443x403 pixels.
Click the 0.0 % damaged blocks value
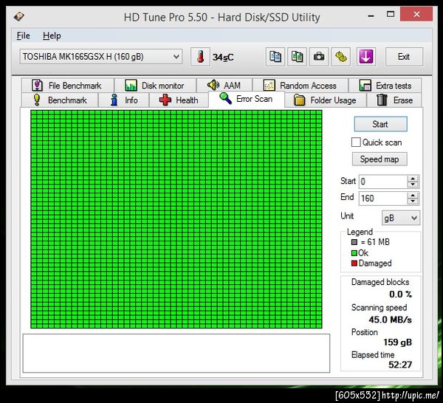[400, 294]
